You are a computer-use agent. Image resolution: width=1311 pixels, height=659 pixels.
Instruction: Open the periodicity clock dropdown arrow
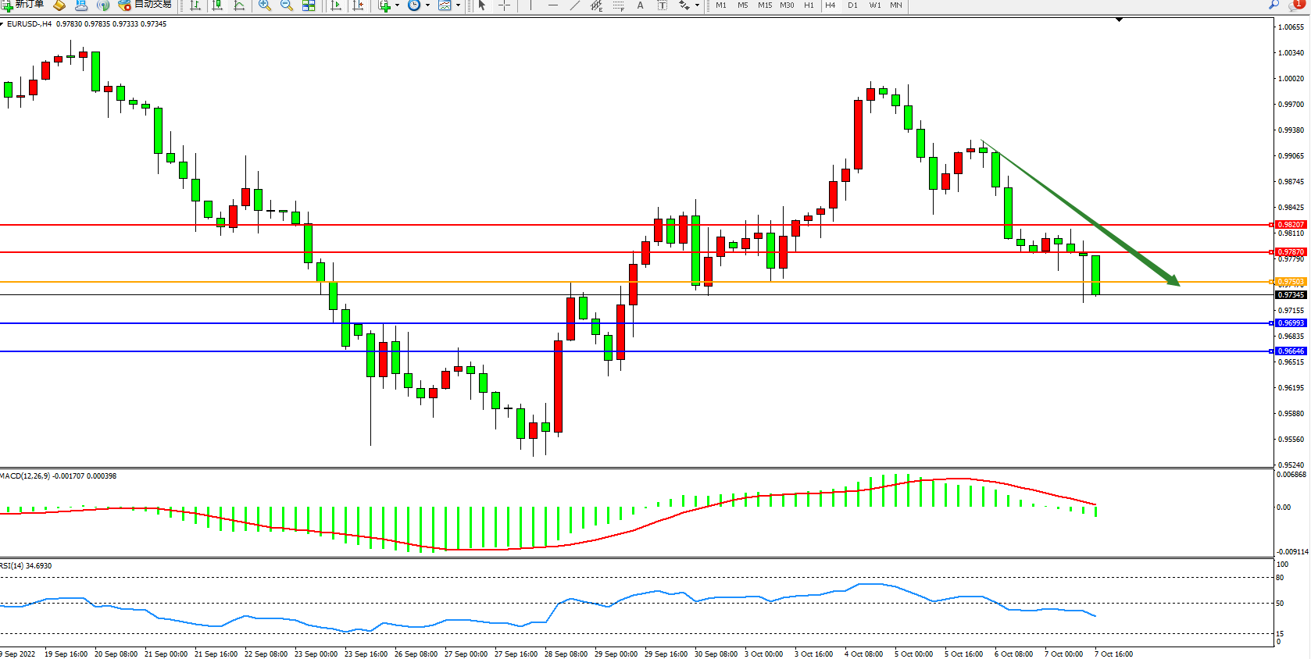tap(427, 5)
